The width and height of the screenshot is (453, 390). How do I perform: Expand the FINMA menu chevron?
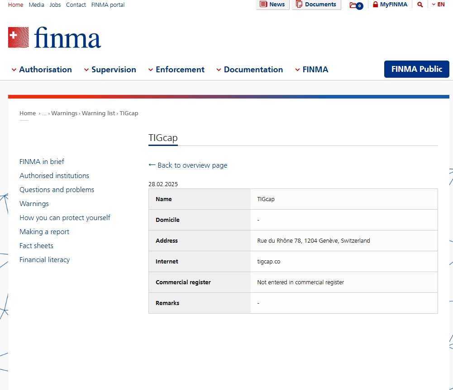[x=297, y=70]
